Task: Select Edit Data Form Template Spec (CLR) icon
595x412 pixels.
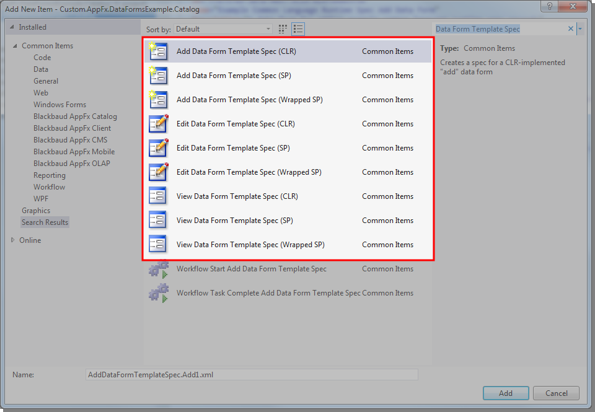Action: (x=158, y=124)
